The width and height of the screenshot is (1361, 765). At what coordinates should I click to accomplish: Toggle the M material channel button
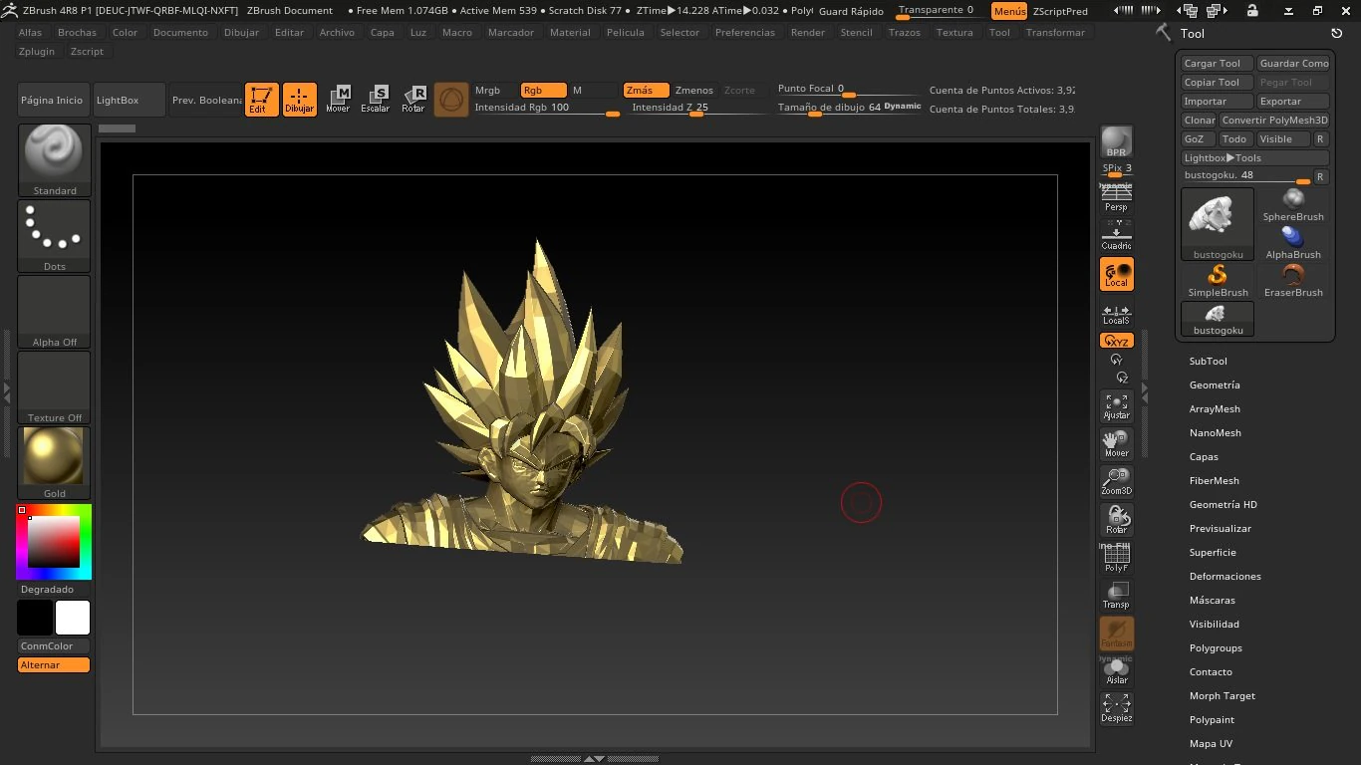tap(593, 90)
